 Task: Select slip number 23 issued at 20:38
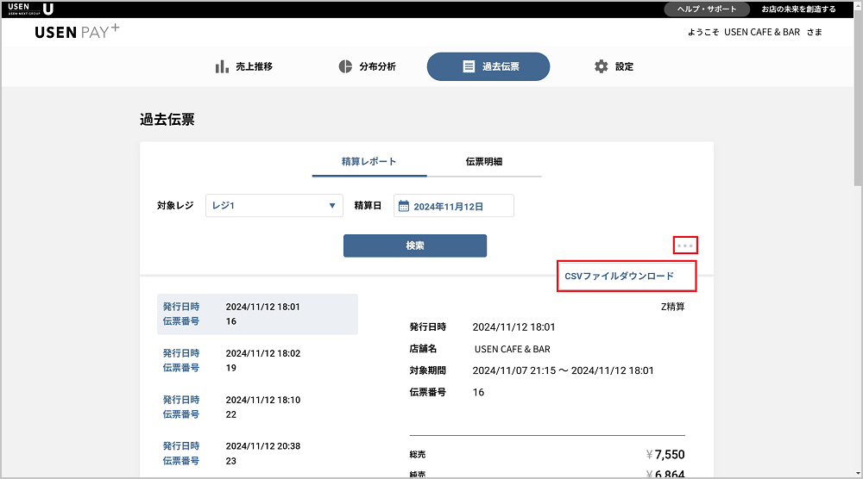(x=257, y=452)
